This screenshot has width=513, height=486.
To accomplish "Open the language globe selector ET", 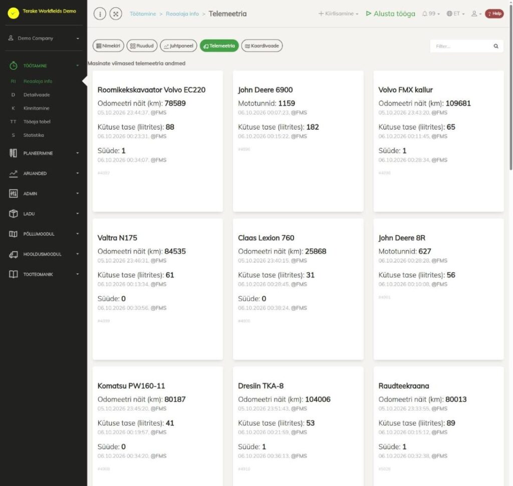I will (x=455, y=14).
